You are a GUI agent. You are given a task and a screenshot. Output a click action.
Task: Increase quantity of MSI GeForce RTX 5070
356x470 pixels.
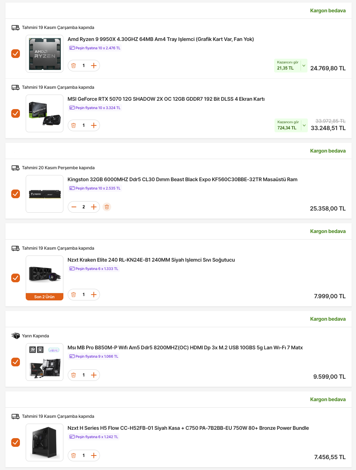[x=94, y=125]
